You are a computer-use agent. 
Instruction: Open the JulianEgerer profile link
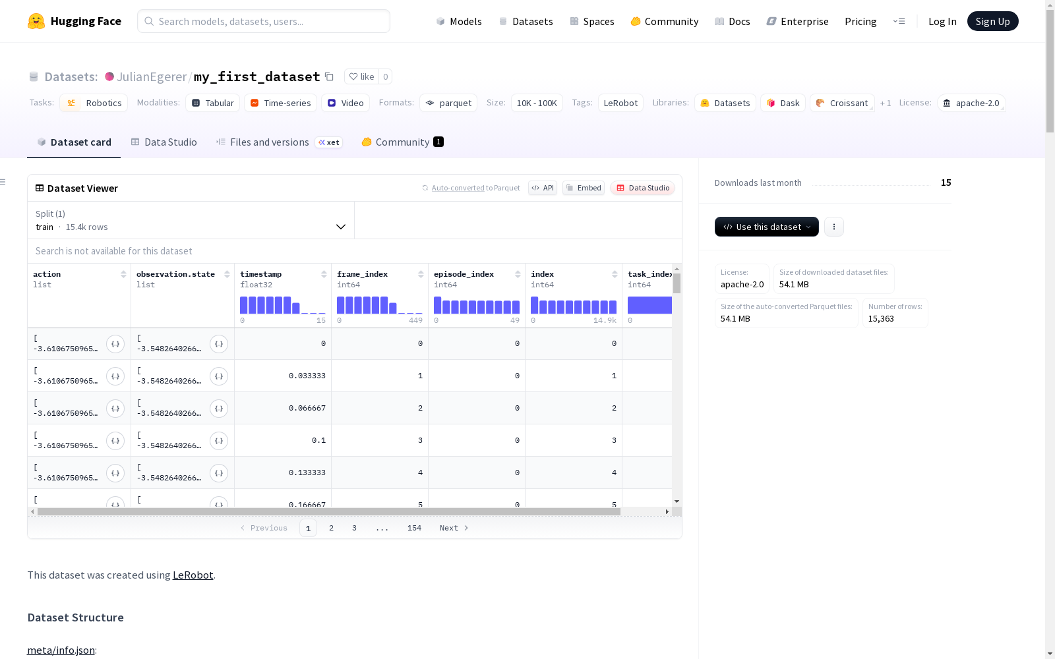click(x=152, y=76)
